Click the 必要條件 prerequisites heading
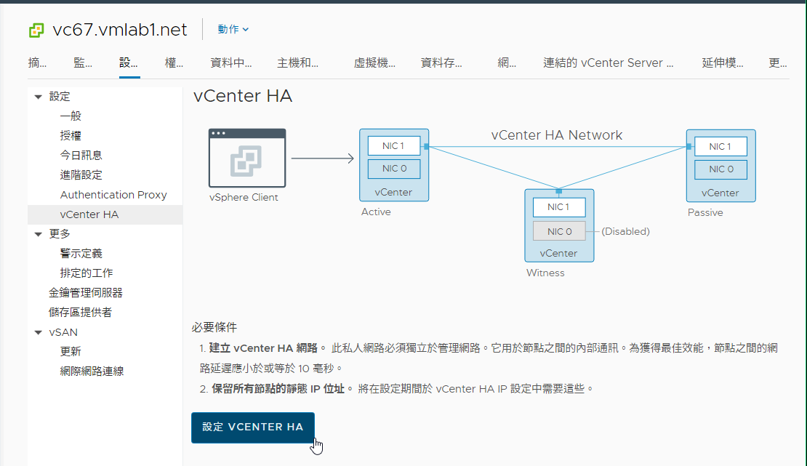Screen dimensions: 807x466 (x=214, y=327)
